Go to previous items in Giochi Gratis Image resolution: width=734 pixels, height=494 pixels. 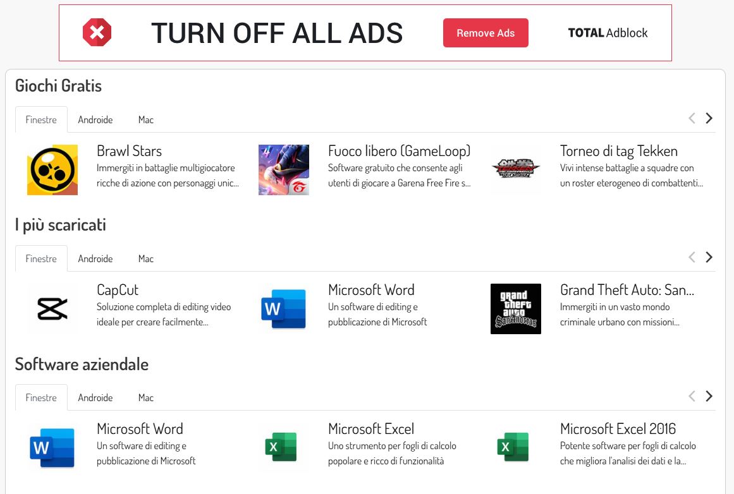click(x=692, y=118)
